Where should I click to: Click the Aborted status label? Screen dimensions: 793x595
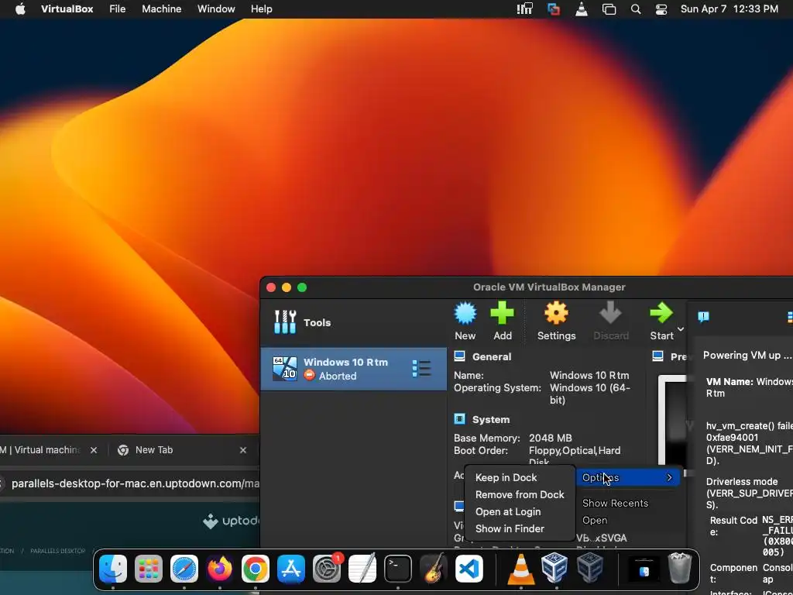[x=338, y=376]
